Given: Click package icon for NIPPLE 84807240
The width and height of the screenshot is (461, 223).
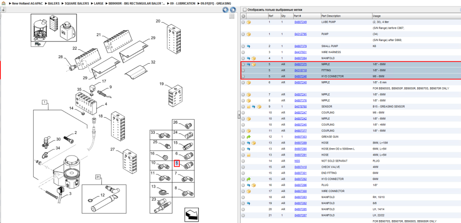Looking at the screenshot, I should [x=248, y=83].
